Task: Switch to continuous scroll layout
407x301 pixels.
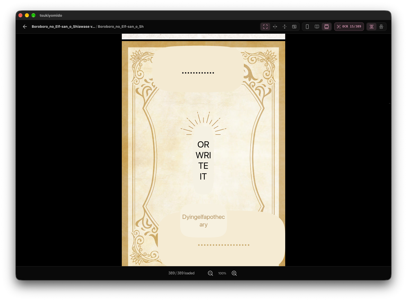Action: coord(327,27)
